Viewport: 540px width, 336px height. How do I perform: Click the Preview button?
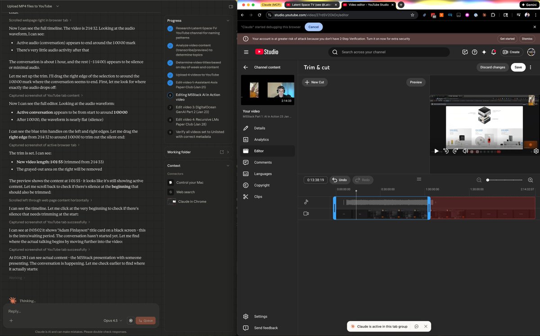pos(416,82)
